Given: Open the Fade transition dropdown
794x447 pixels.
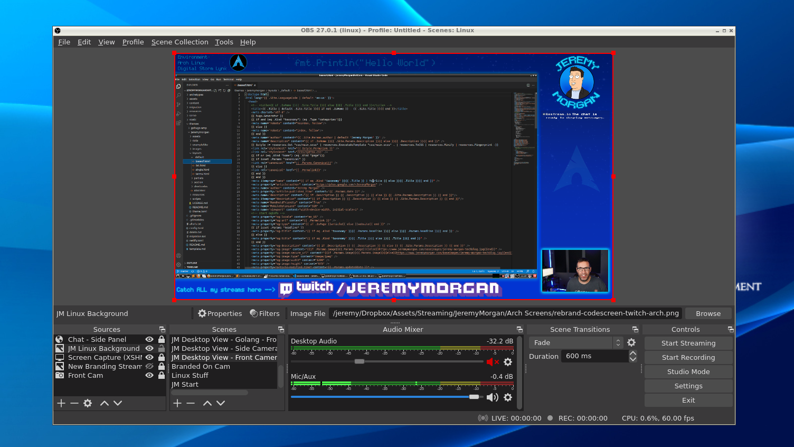Looking at the screenshot, I should (x=618, y=342).
